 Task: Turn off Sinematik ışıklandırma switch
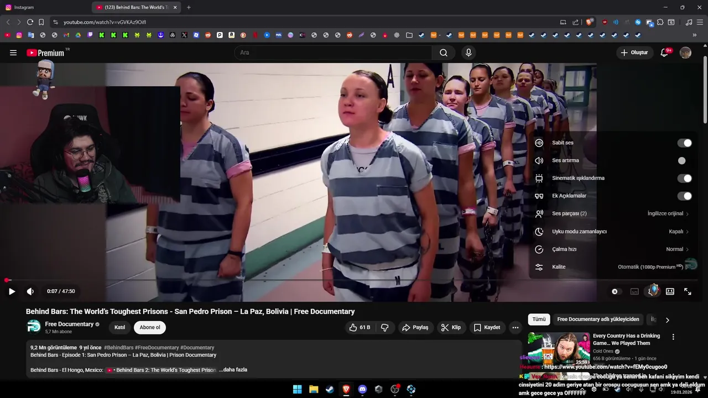pyautogui.click(x=684, y=178)
